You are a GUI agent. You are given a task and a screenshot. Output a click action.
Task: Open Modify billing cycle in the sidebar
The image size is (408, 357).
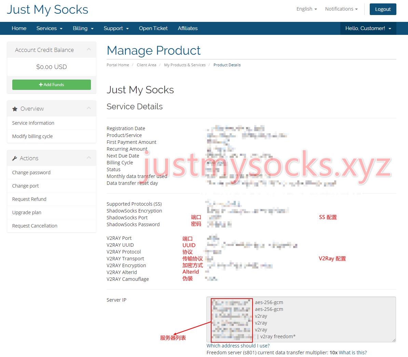tap(52, 136)
